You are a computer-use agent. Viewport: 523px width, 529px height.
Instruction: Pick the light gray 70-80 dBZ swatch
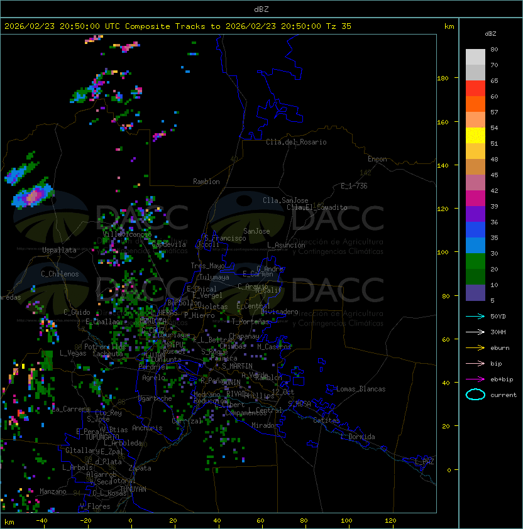pyautogui.click(x=475, y=57)
